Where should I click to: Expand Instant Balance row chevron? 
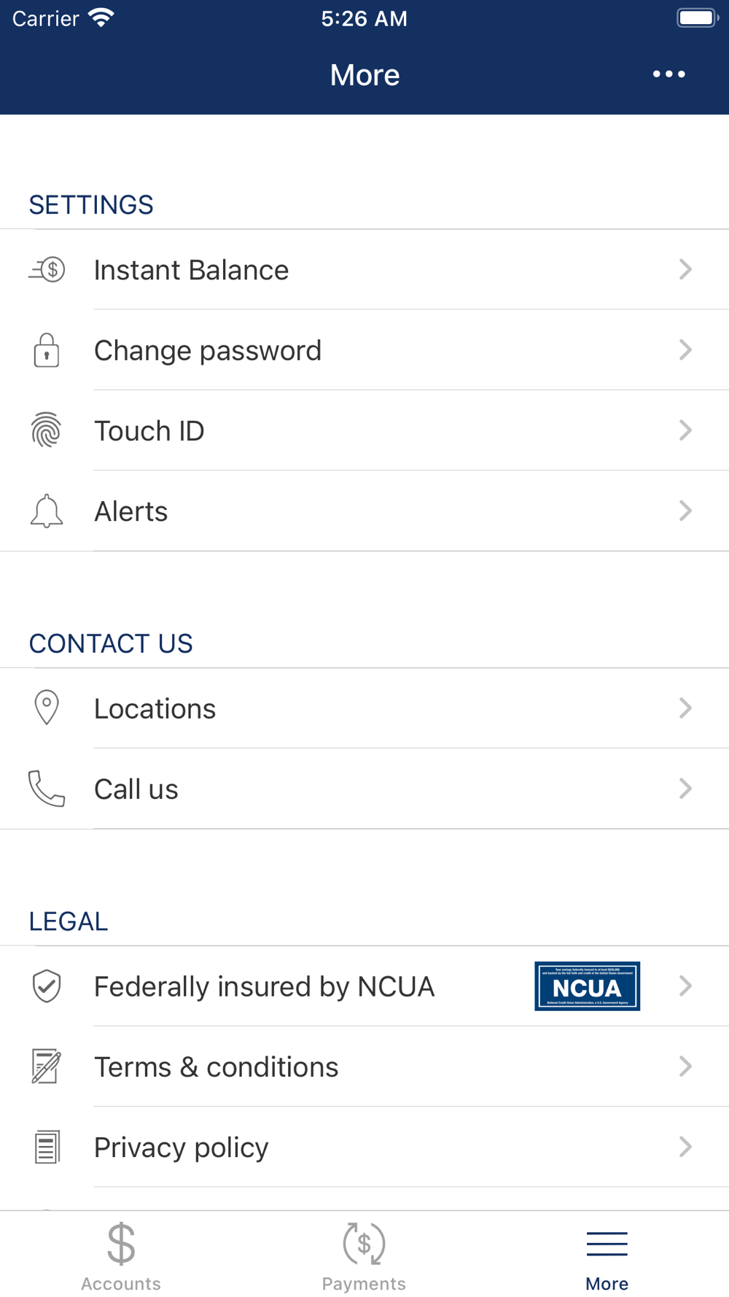pos(685,270)
